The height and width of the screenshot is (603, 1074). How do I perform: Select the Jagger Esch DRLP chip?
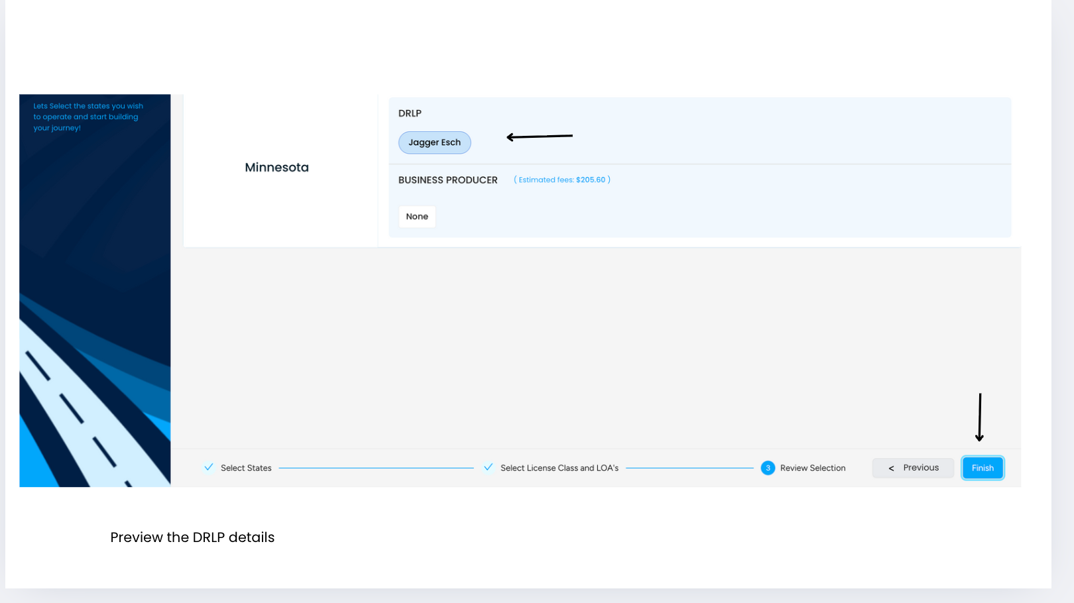click(434, 142)
